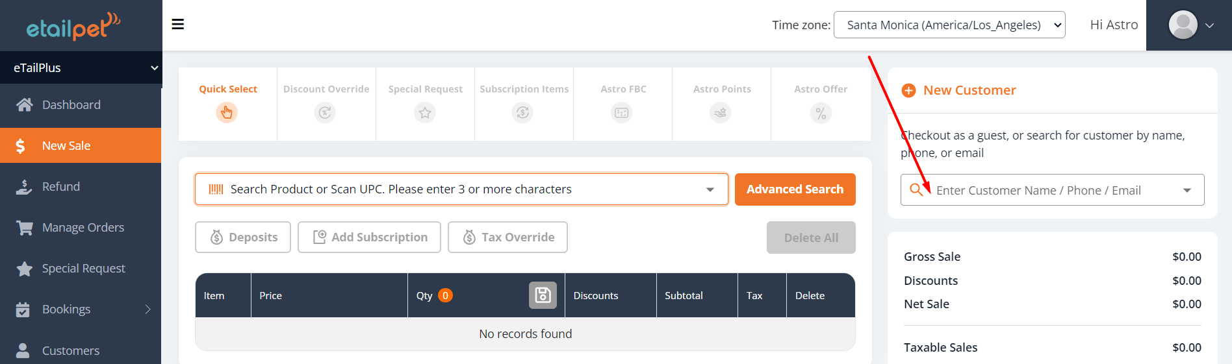Viewport: 1232px width, 364px height.
Task: Click the Quick Select hand icon
Action: point(227,113)
